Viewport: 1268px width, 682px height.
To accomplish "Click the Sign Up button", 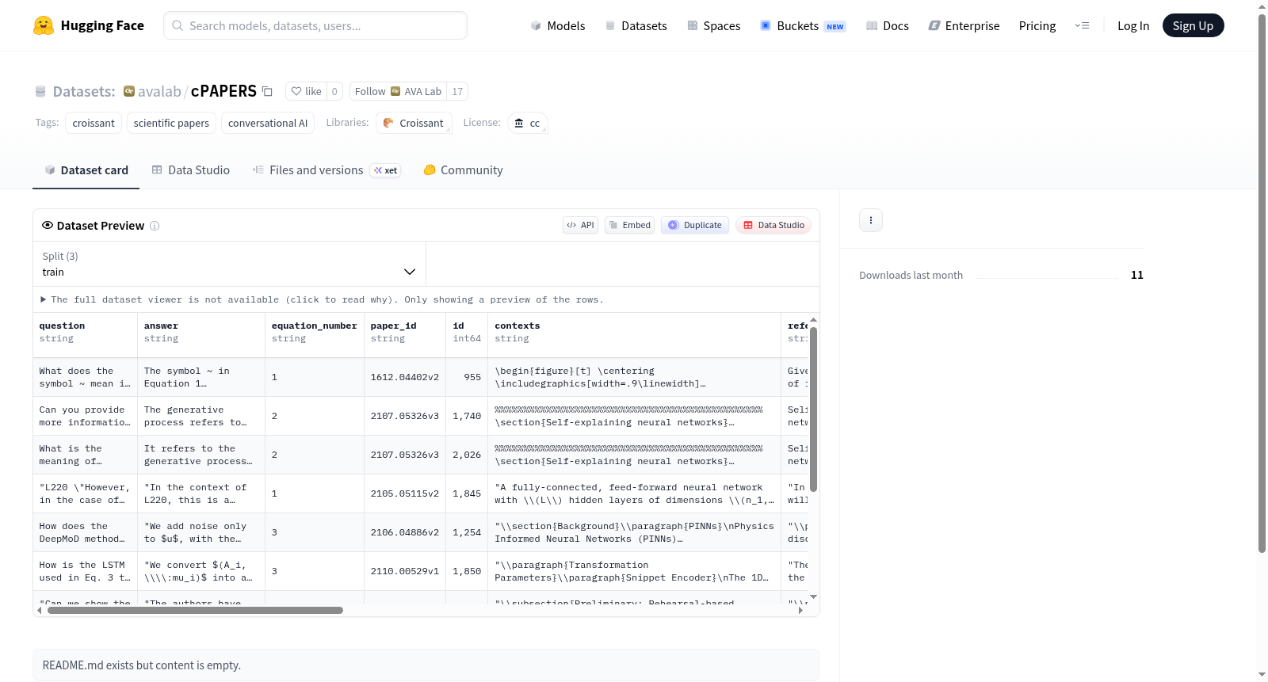I will pyautogui.click(x=1194, y=25).
